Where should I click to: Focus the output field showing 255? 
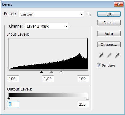(83, 104)
